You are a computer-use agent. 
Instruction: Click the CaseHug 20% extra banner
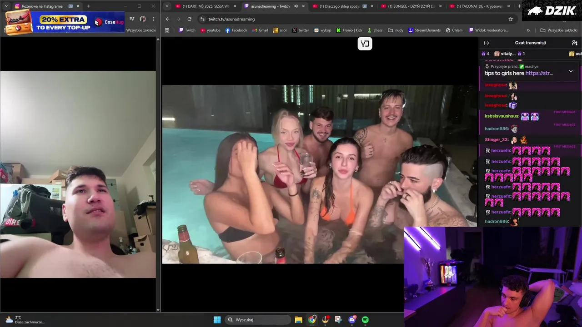pyautogui.click(x=65, y=22)
